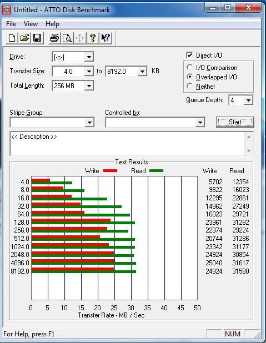Expand the Controlled by dropdown
This screenshot has height=343, width=266.
(200, 123)
